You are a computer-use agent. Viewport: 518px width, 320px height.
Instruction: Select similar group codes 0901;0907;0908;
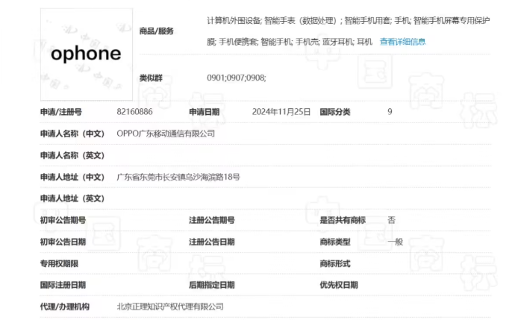click(236, 78)
